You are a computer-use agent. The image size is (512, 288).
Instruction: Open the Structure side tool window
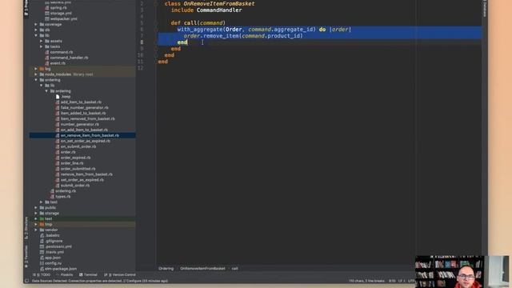(x=26, y=228)
